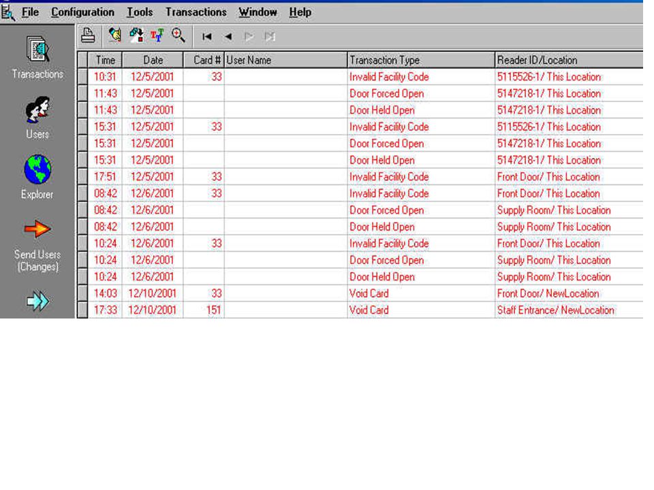Click application icon in menu bar corner
The image size is (654, 490).
[x=8, y=12]
